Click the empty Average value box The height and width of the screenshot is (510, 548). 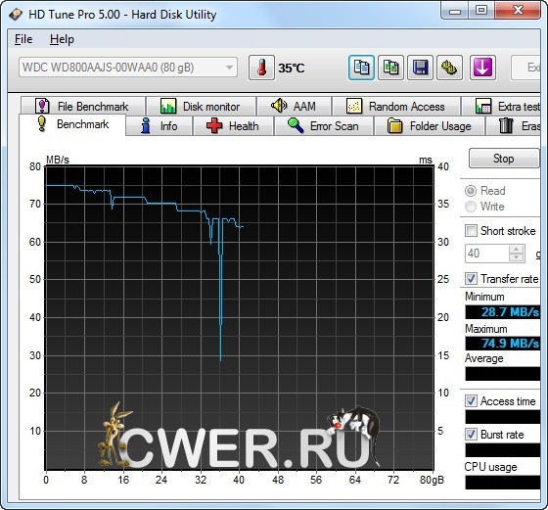coord(503,374)
